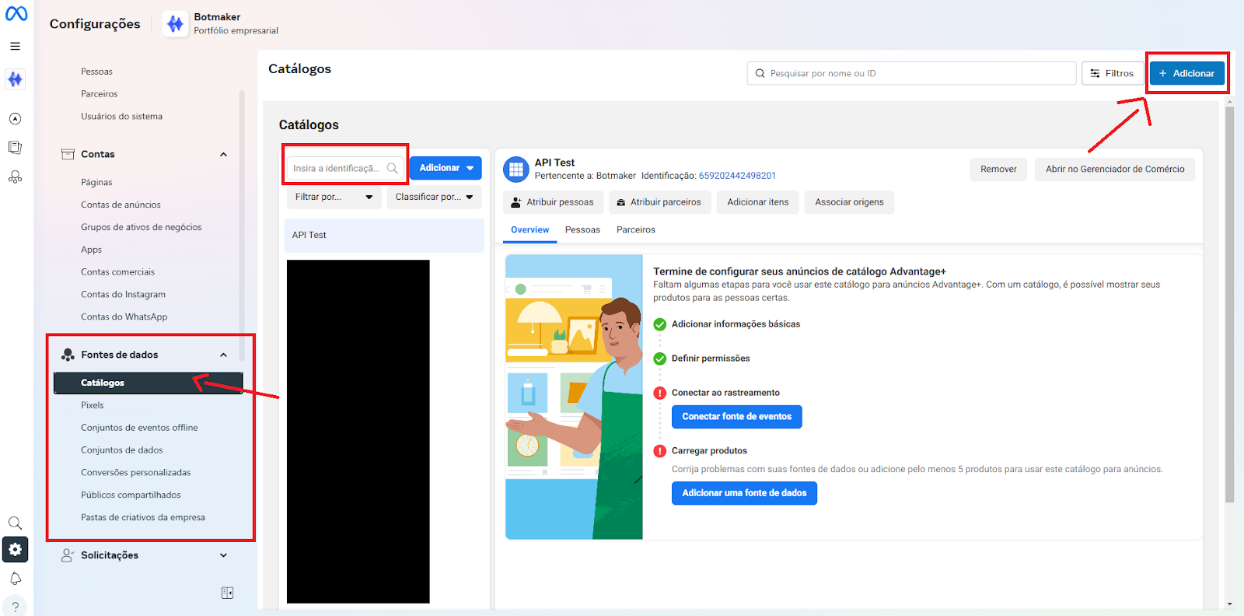Click Atribuir parceiros button
The width and height of the screenshot is (1244, 616).
(x=659, y=202)
